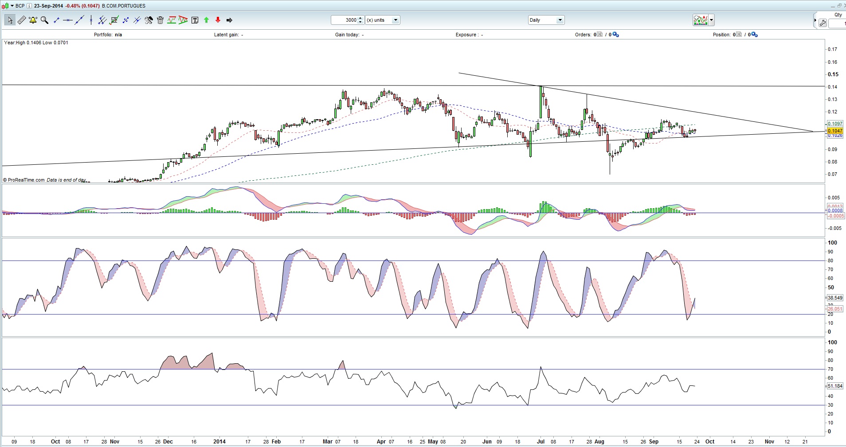The image size is (846, 447).
Task: Click the trash can delete icon
Action: 161,20
